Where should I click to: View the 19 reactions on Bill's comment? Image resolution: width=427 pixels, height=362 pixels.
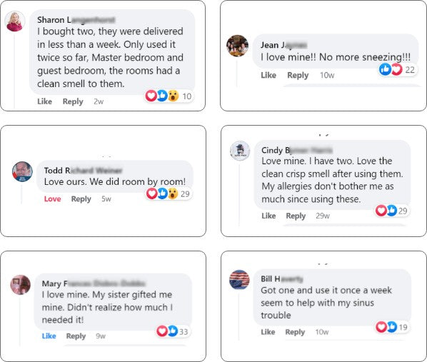[x=391, y=327]
